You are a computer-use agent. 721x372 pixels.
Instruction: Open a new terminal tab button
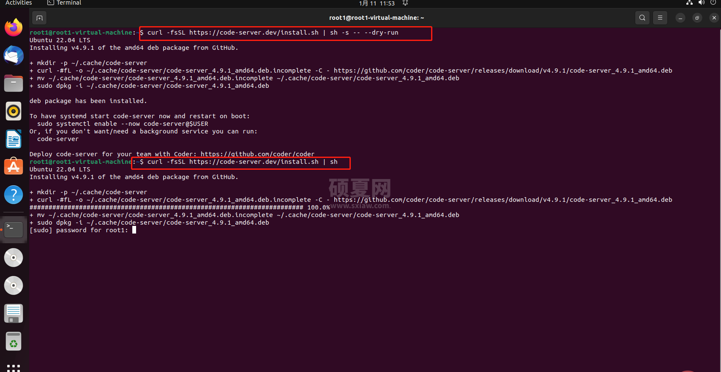[x=39, y=18]
